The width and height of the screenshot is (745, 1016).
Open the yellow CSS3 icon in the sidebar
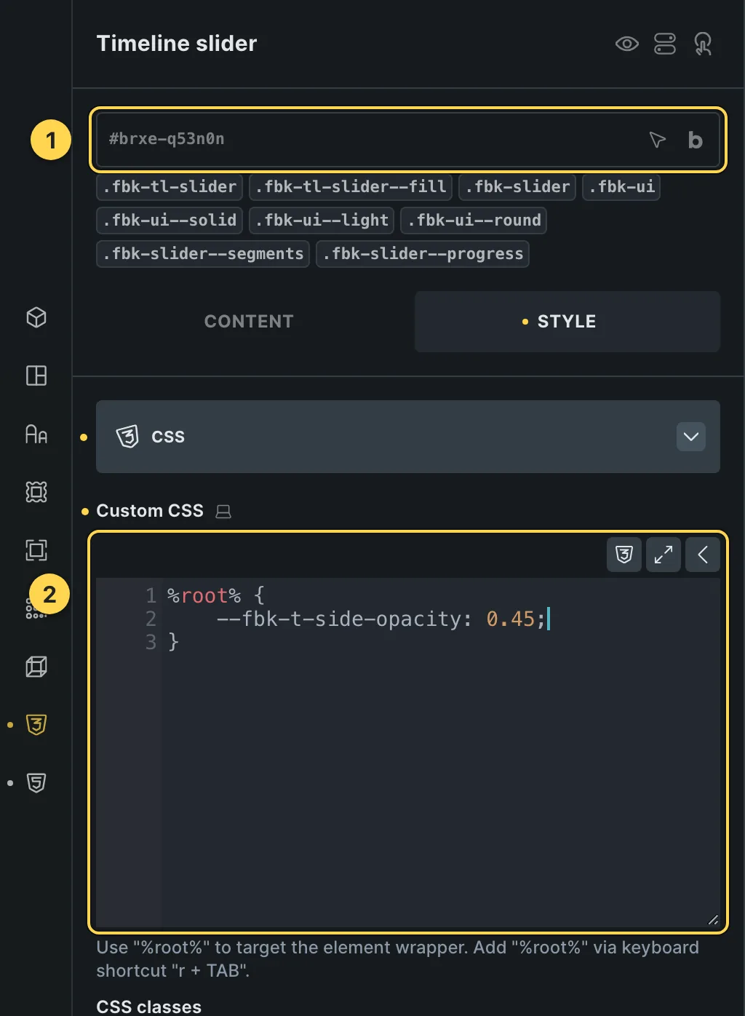pyautogui.click(x=36, y=725)
